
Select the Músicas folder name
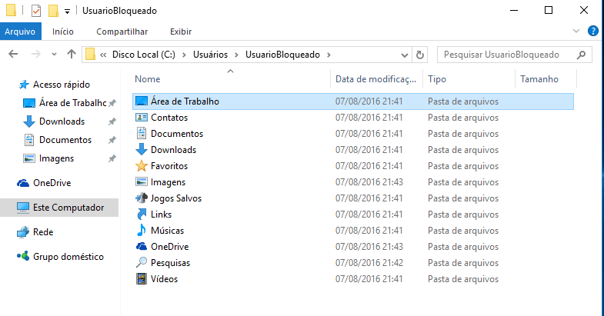(167, 231)
